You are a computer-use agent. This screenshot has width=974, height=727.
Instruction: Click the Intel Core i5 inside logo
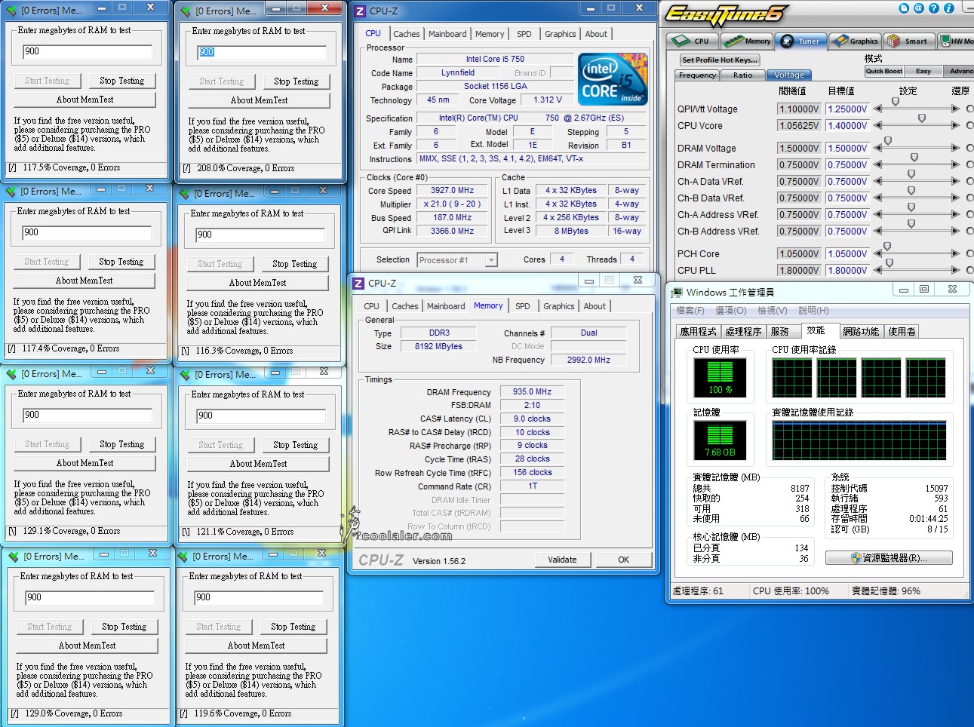(x=613, y=78)
